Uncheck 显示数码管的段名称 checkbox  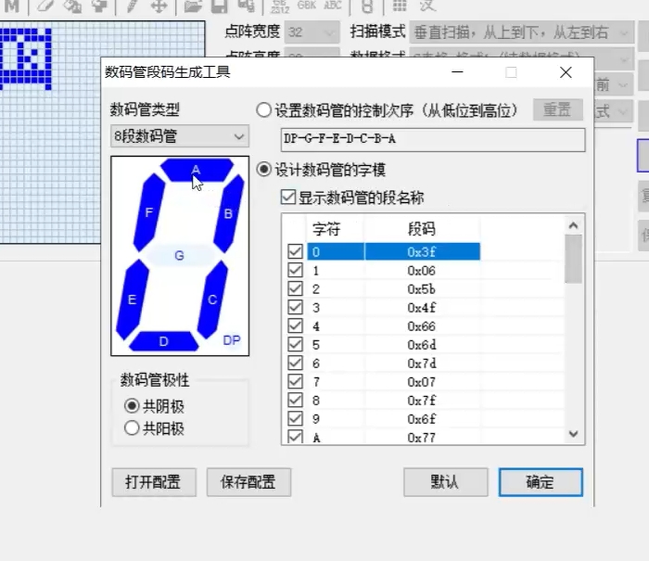(x=288, y=198)
